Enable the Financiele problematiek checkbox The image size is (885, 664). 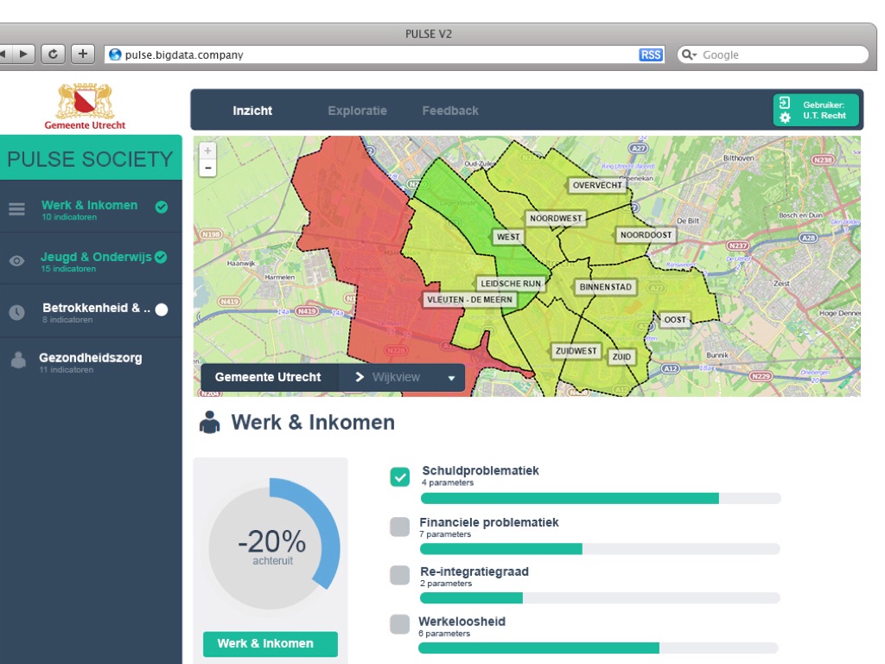click(x=399, y=527)
